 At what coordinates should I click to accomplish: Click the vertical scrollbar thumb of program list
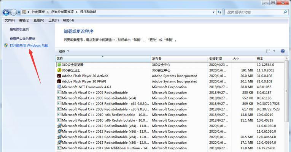(x=287, y=91)
